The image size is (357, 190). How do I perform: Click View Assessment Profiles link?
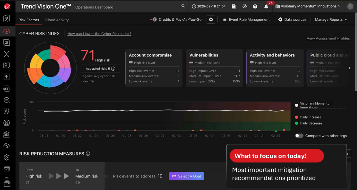pos(328,38)
